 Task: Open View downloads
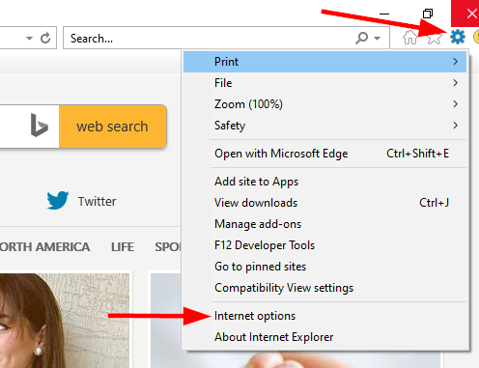pos(324,203)
